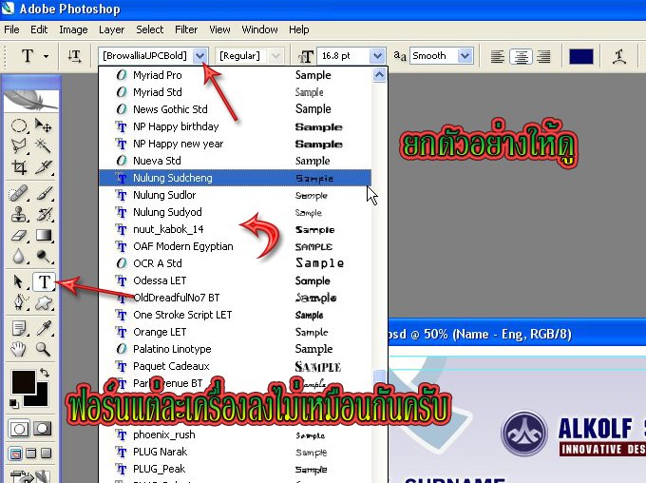Select the Clone Stamp tool
646x483 pixels.
pos(19,214)
